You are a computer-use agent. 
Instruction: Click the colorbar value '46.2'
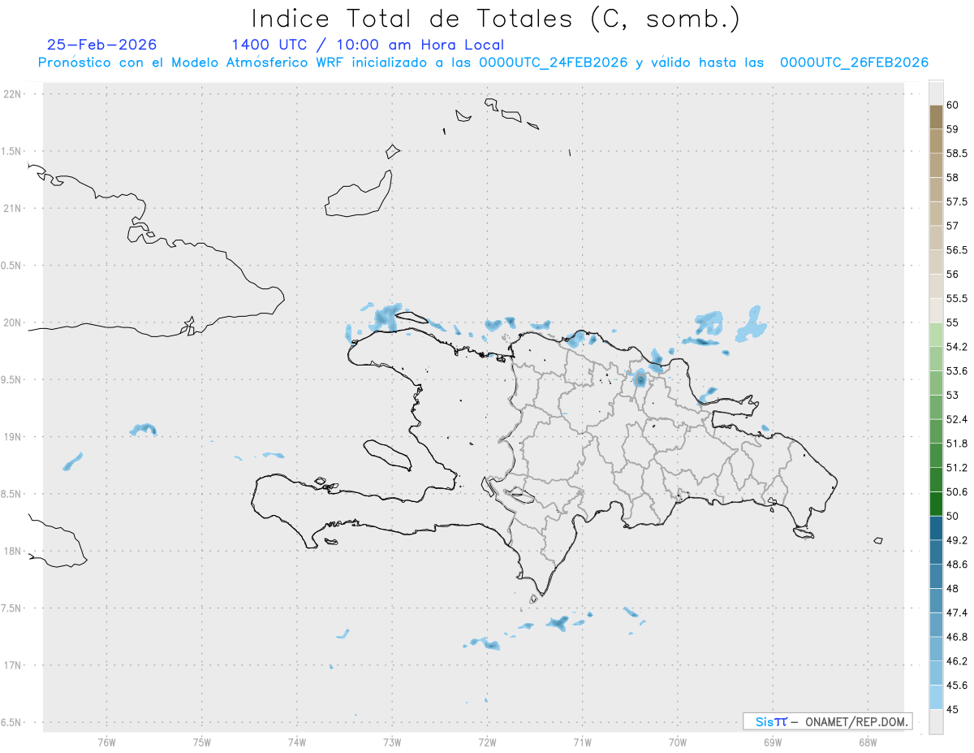click(957, 661)
